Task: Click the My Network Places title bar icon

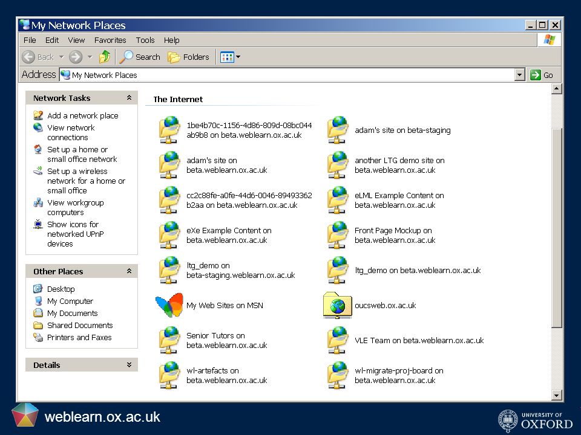Action: point(25,25)
